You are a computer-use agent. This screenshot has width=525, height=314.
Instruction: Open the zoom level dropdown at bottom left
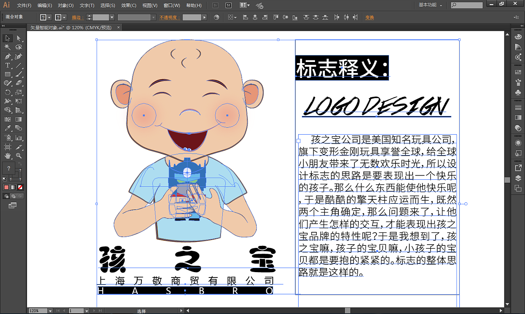pyautogui.click(x=50, y=311)
